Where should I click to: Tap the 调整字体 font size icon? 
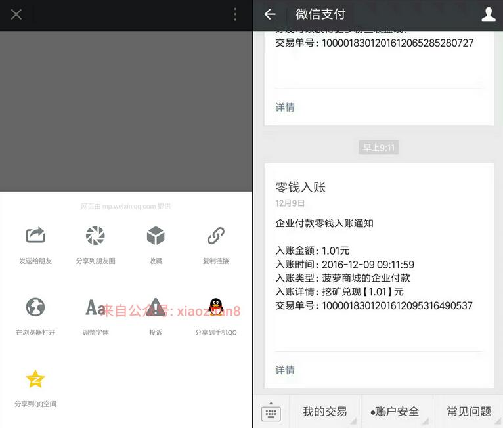point(95,307)
